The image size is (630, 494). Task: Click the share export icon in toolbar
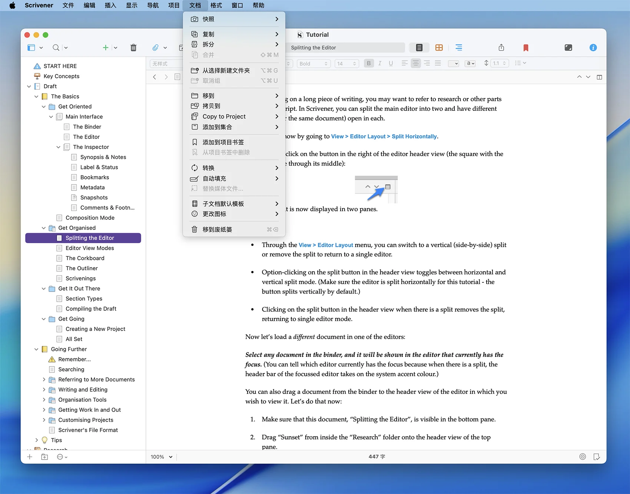coord(501,47)
